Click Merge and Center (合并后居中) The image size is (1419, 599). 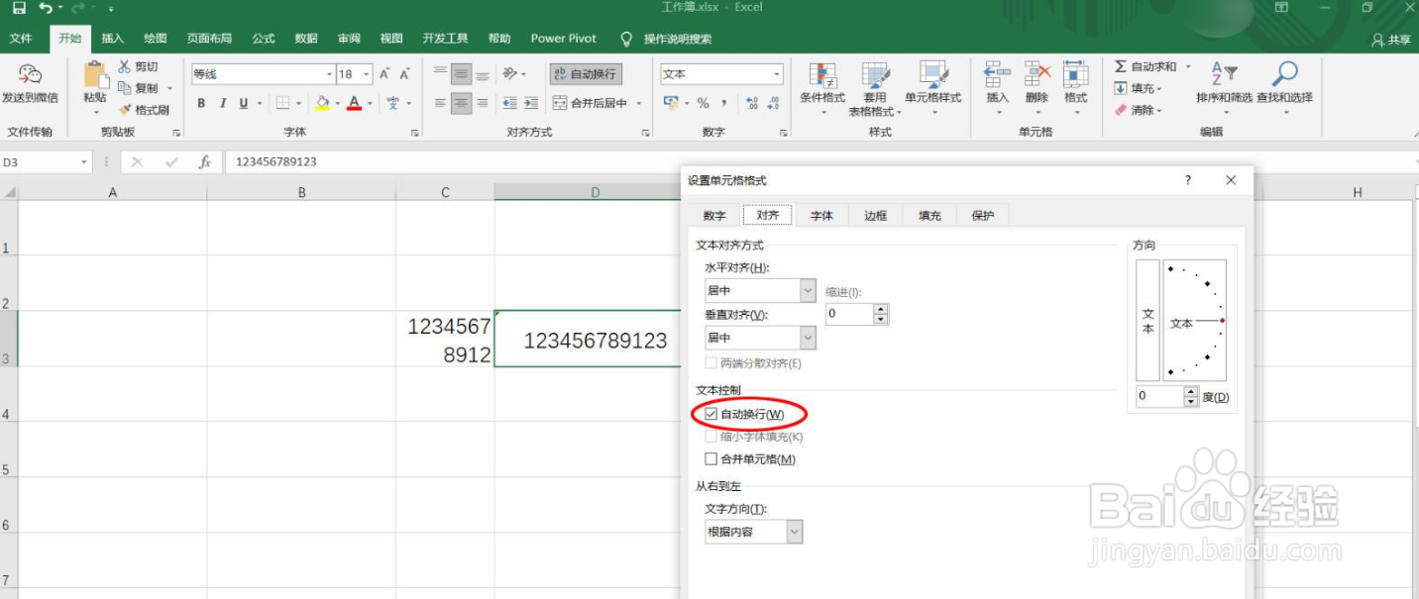(589, 102)
